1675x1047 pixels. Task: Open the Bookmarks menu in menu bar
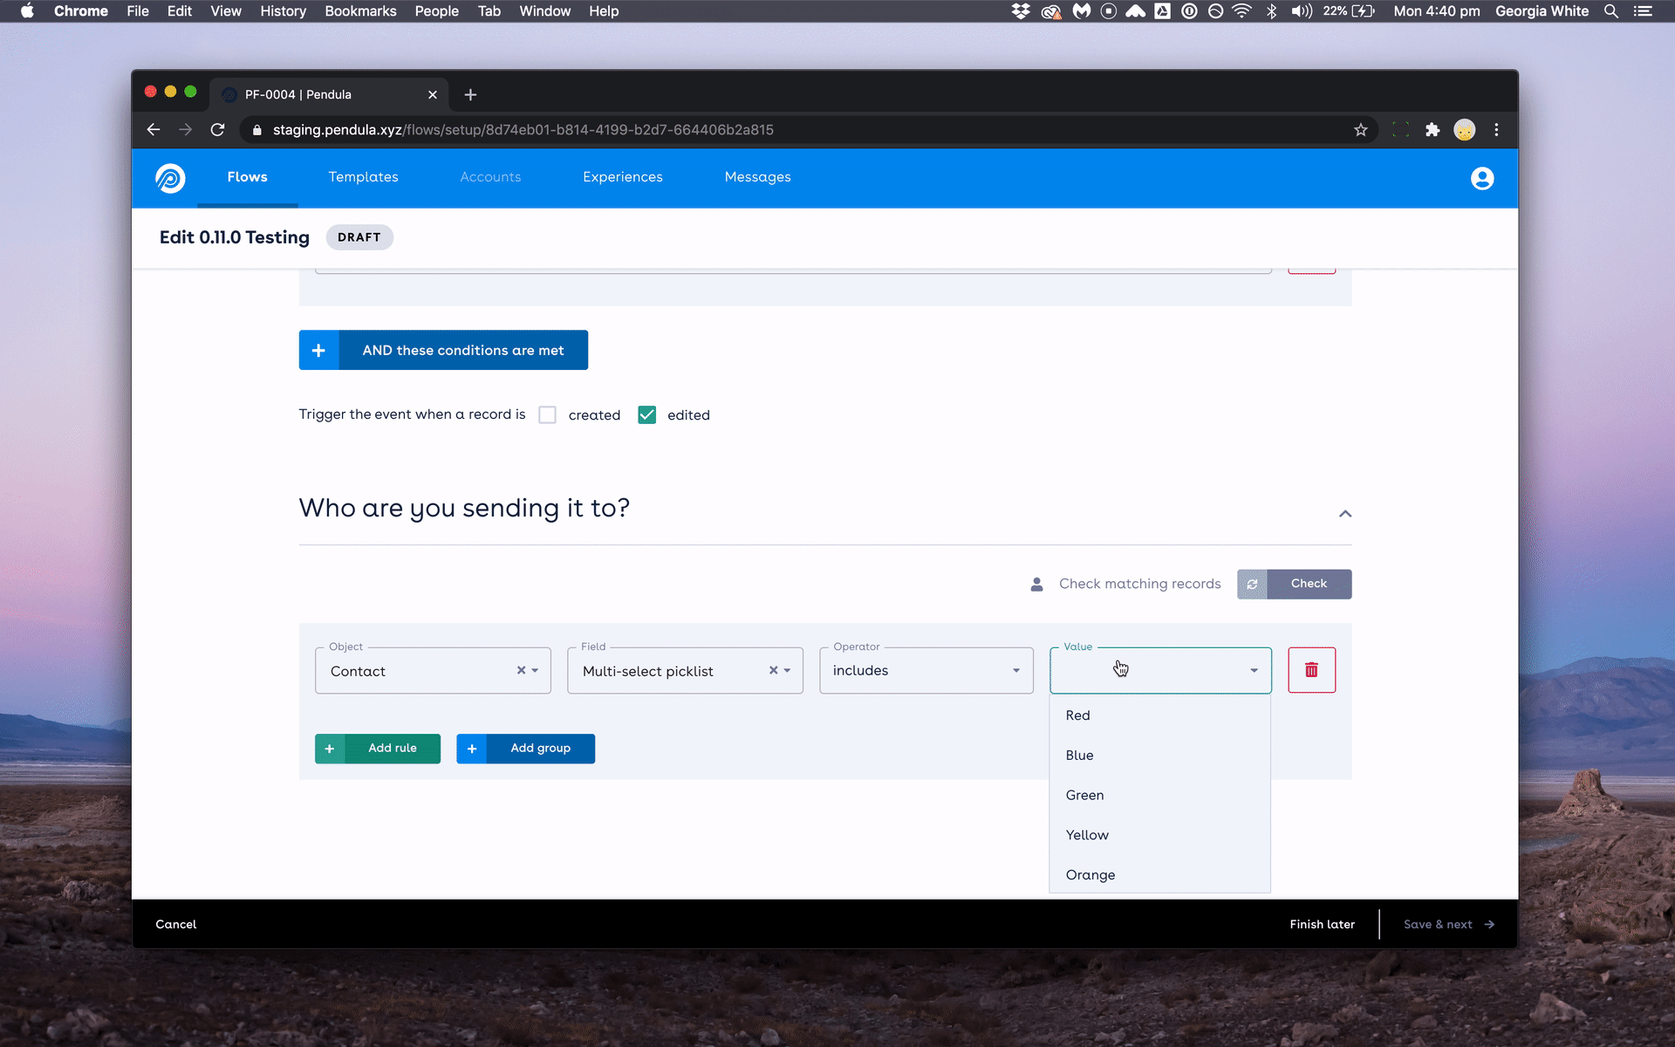(360, 11)
